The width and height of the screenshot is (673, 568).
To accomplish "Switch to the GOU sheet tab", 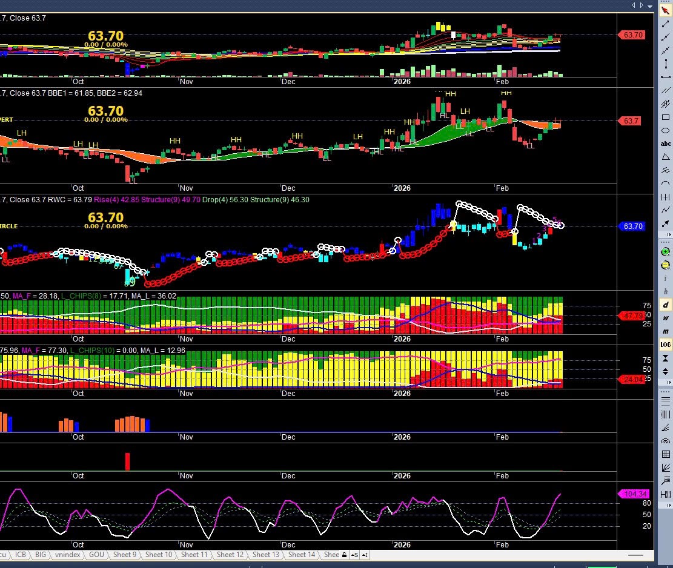I will click(96, 554).
